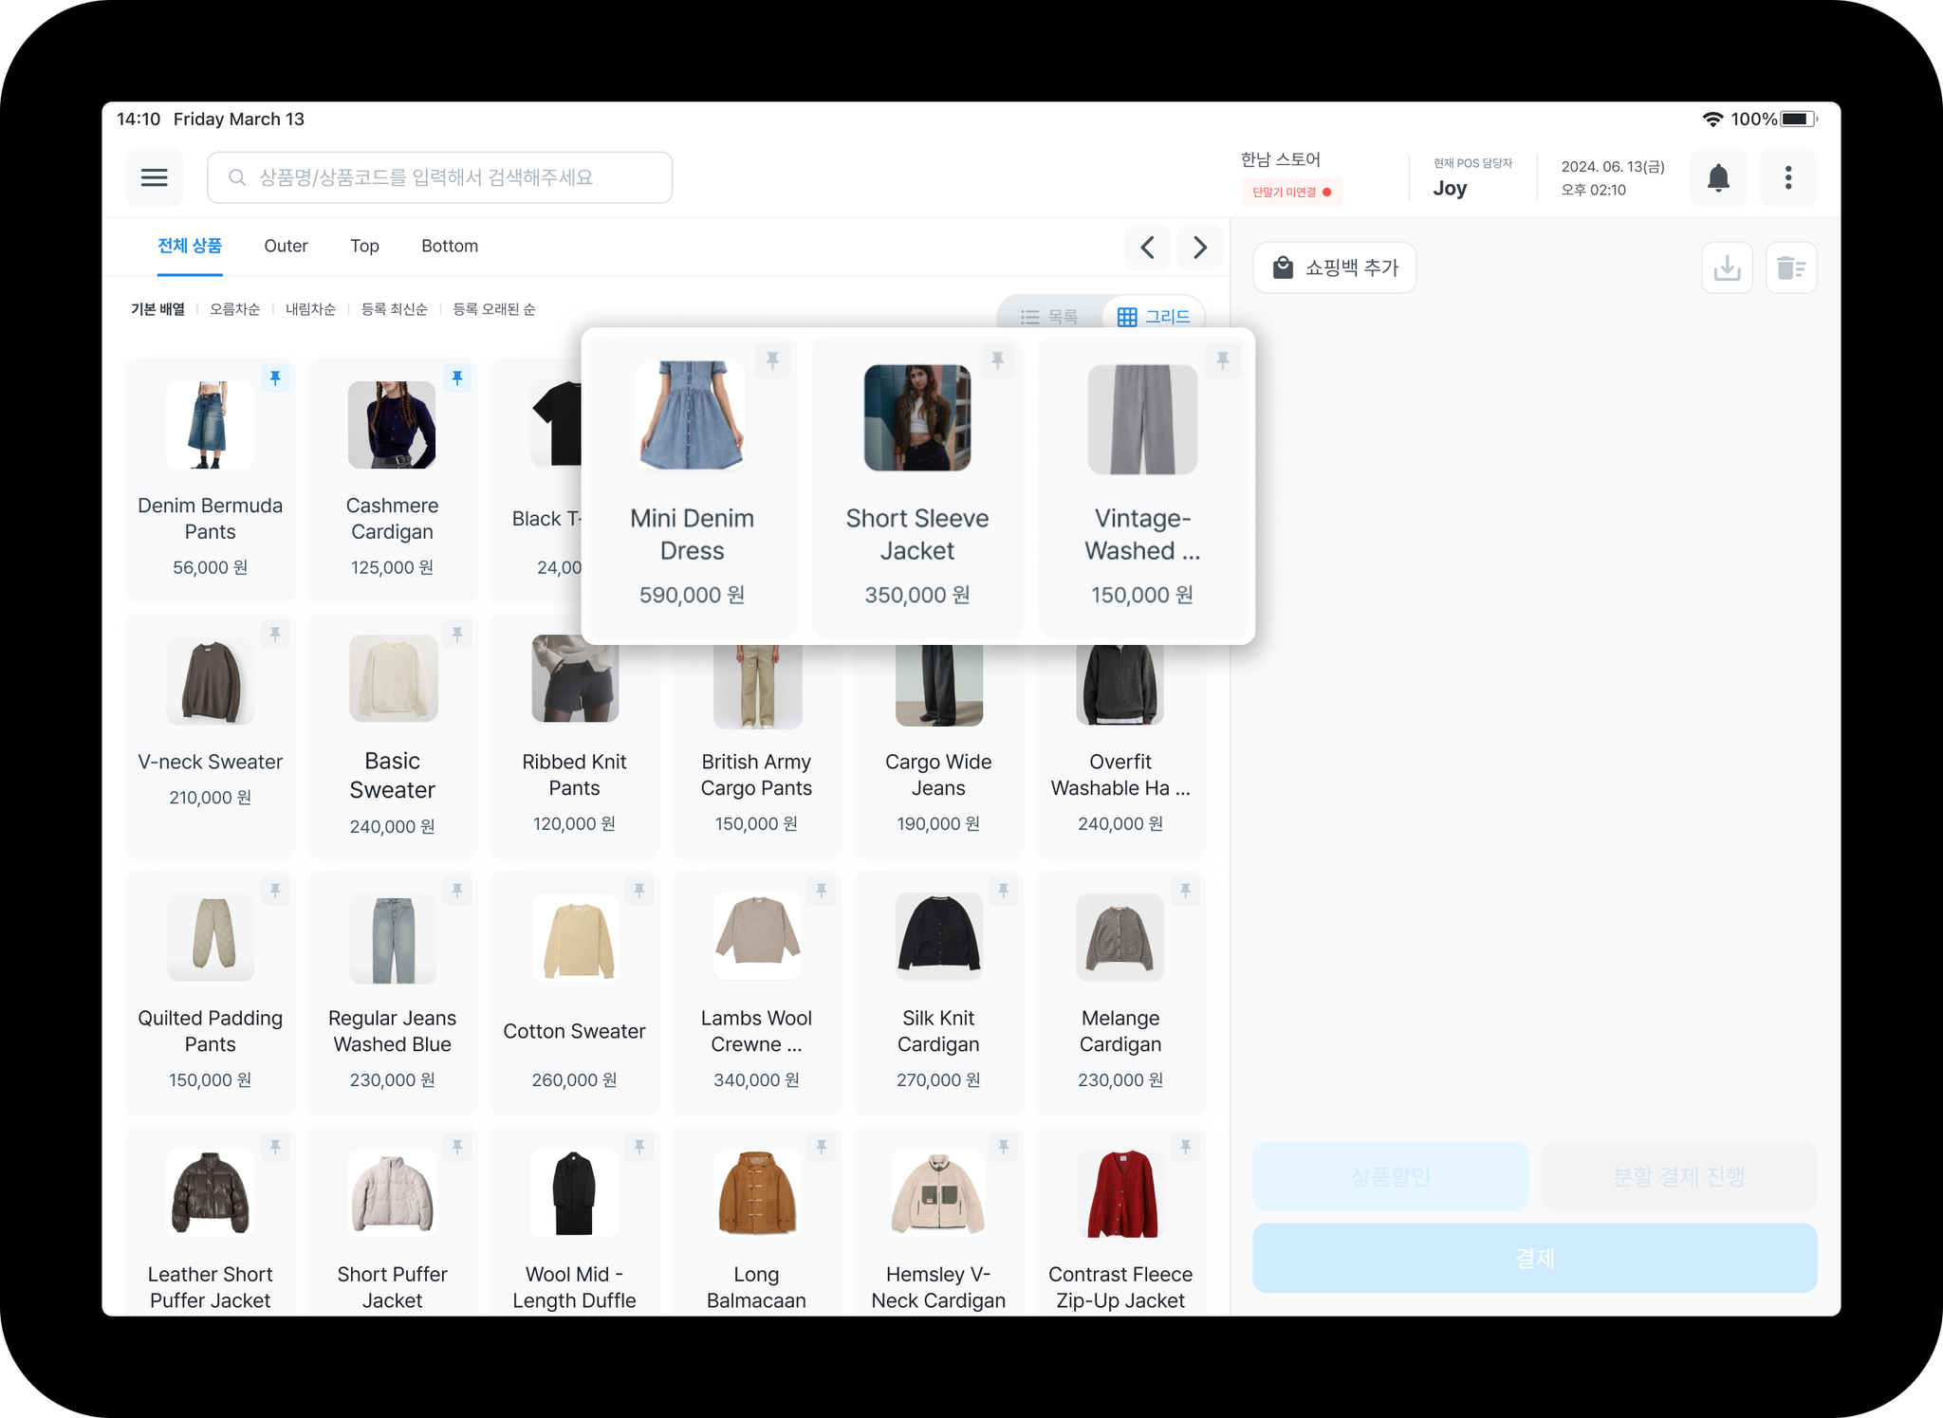Click the 한남 스토어 store name

point(1280,159)
